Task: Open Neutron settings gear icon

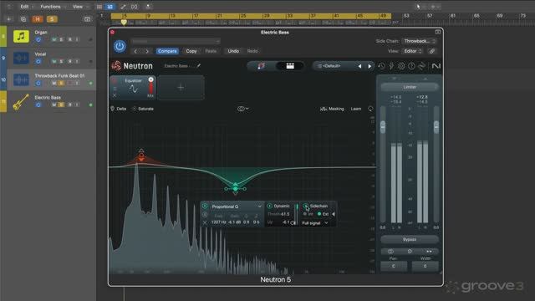Action: [401, 66]
